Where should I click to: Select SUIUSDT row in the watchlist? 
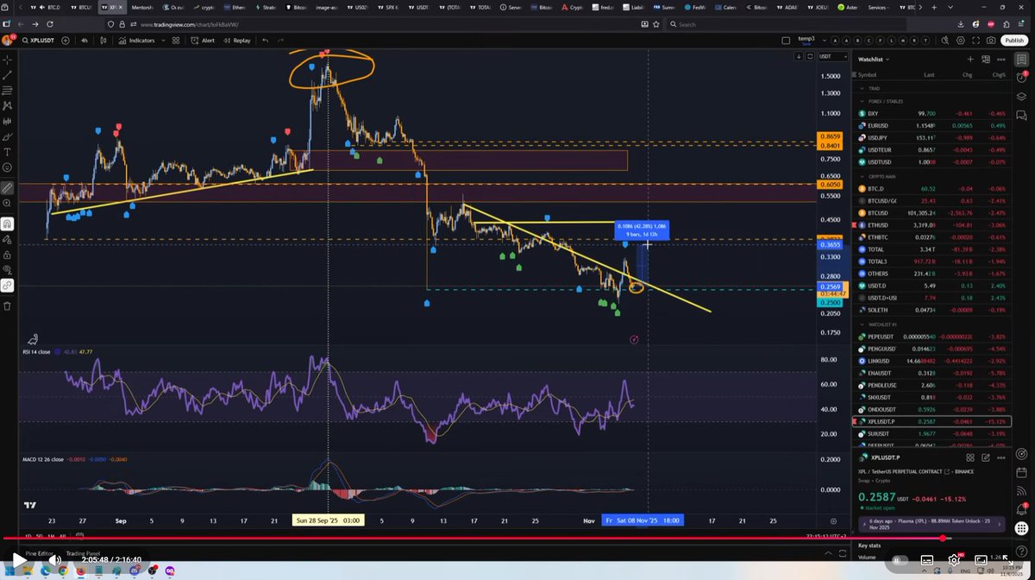click(x=933, y=434)
